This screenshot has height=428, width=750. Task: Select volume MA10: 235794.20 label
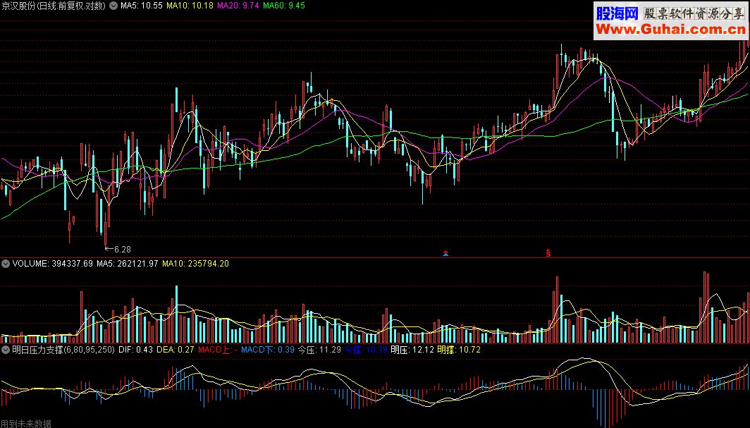click(x=196, y=264)
